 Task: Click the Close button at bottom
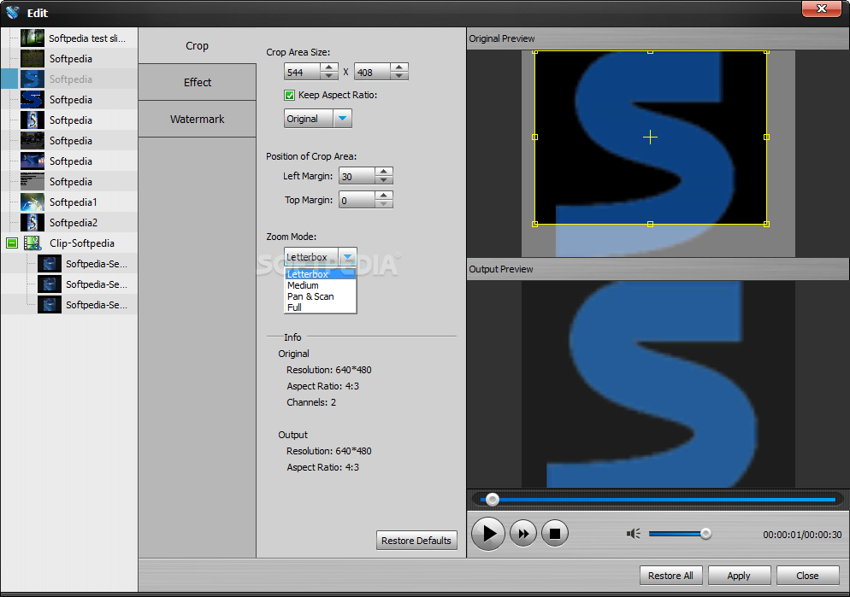(x=807, y=576)
